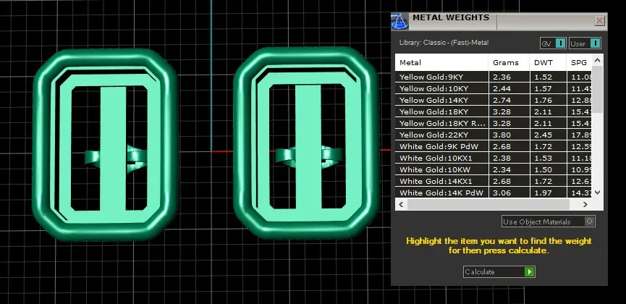Select the White Gold:10KW row
The image size is (626, 304).
point(494,169)
